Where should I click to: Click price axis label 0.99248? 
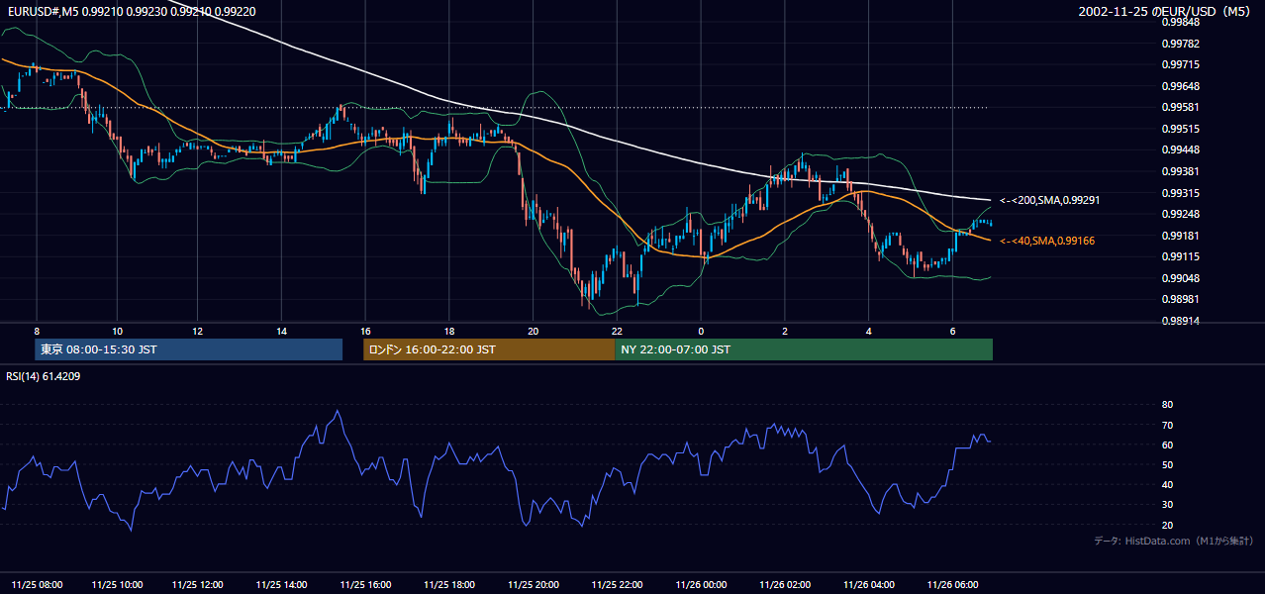[1181, 214]
